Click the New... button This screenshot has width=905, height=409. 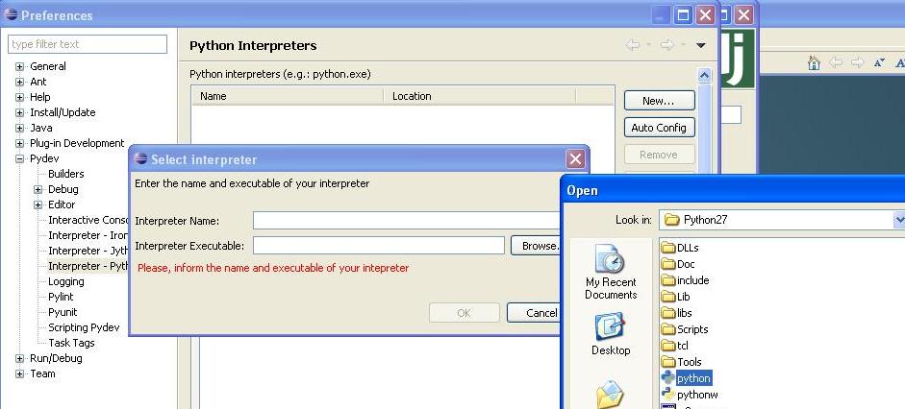pos(658,101)
